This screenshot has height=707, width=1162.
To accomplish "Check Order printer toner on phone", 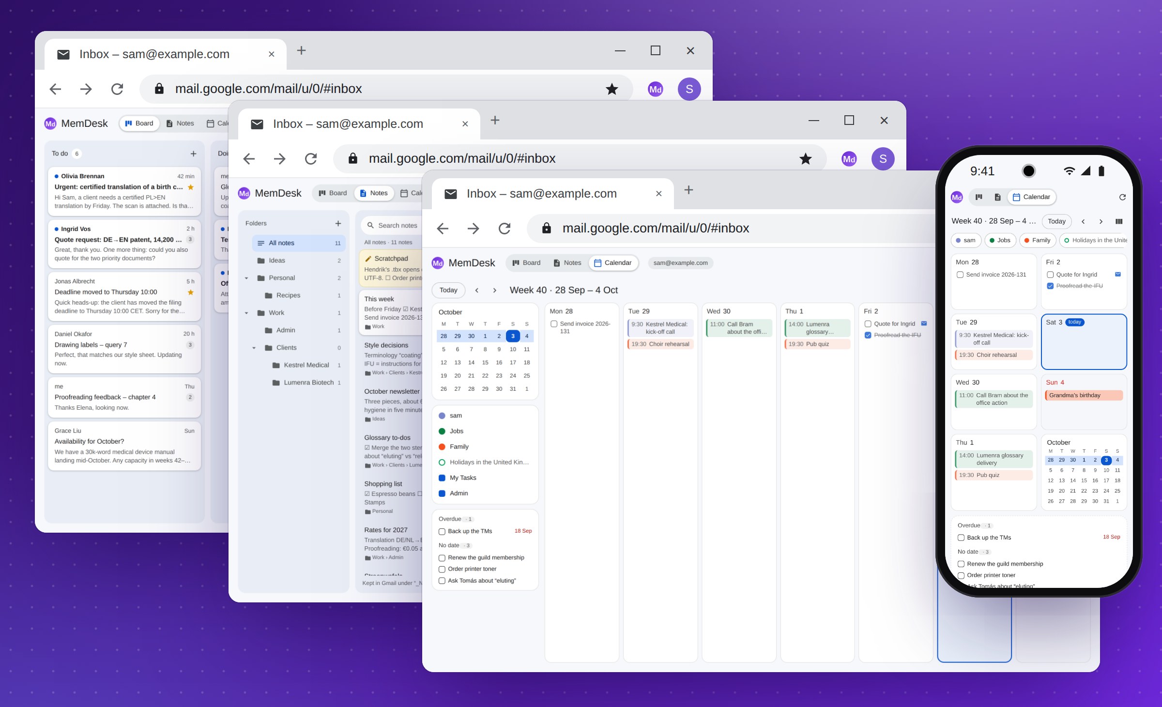I will pos(961,575).
